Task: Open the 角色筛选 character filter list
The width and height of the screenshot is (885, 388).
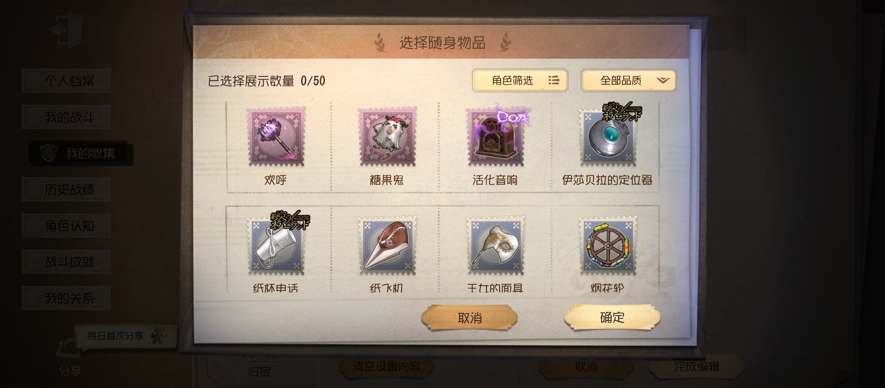Action: 520,80
